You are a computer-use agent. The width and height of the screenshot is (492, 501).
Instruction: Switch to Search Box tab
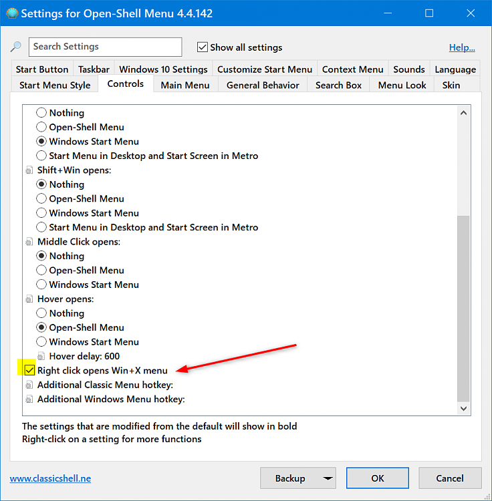coord(338,85)
